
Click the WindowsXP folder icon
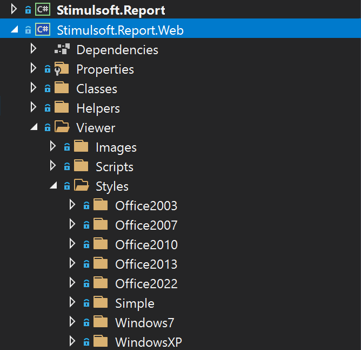(101, 341)
